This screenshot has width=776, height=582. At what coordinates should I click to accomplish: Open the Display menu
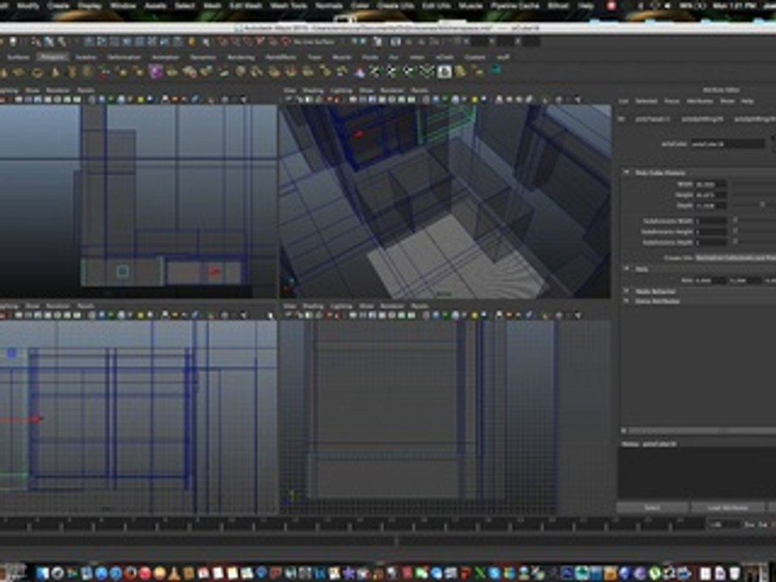pos(90,6)
